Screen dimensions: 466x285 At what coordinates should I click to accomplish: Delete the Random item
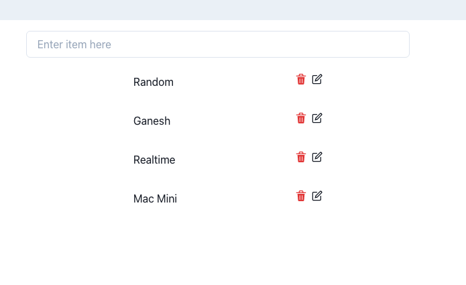301,79
